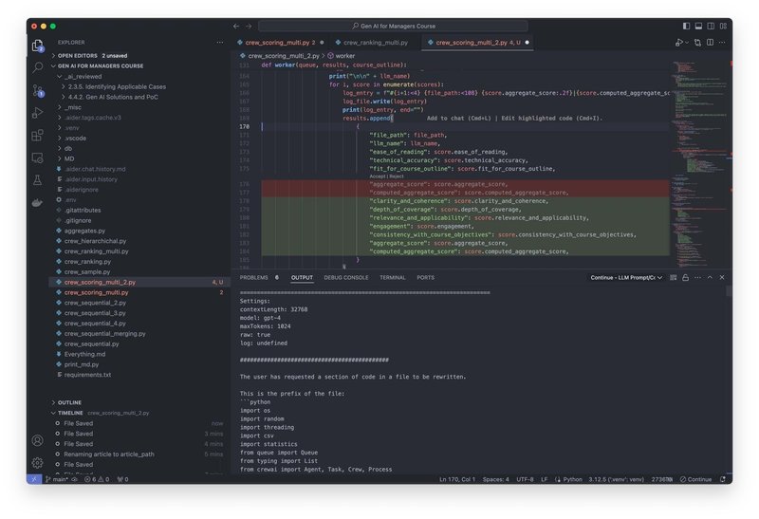Select crew_scoring_multi_2.py editor tab
This screenshot has height=519, width=759.
pyautogui.click(x=478, y=43)
